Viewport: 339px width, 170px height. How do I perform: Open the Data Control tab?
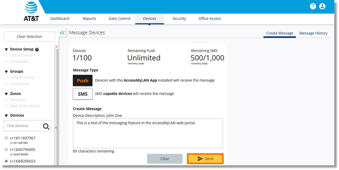click(x=120, y=19)
